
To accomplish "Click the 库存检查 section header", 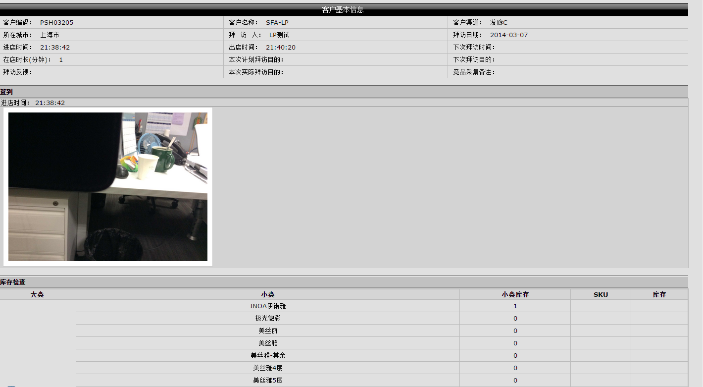I will point(13,282).
